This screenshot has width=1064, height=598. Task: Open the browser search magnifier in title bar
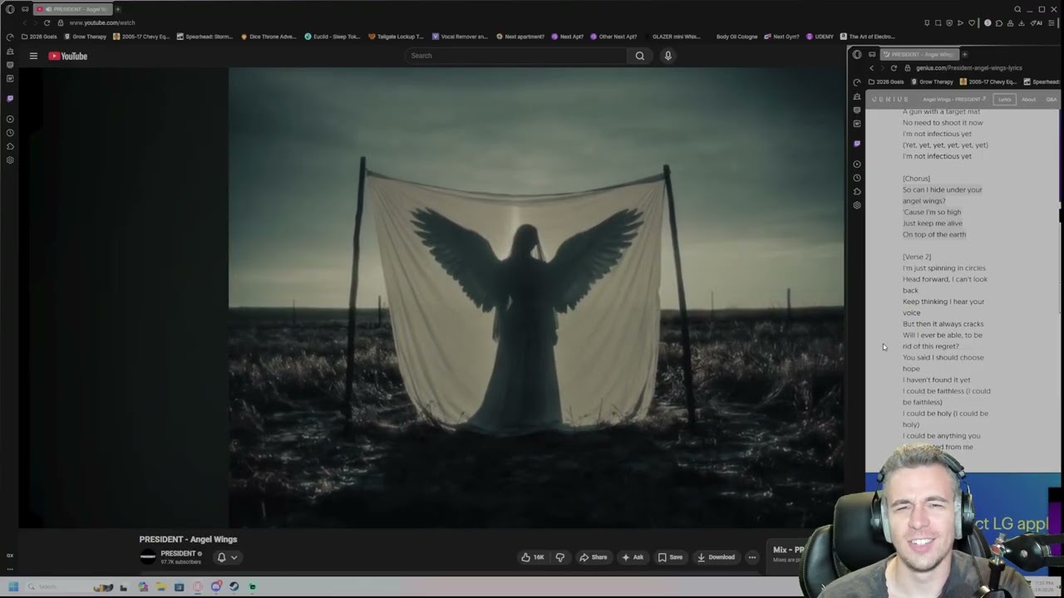[1017, 9]
